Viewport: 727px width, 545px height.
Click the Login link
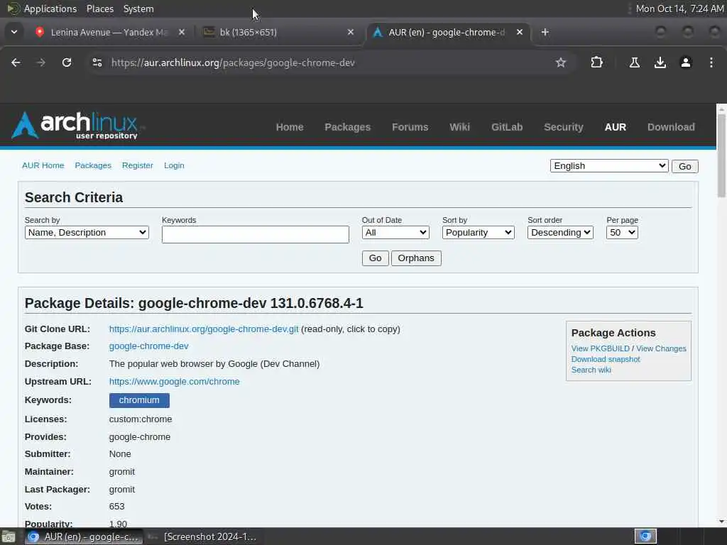point(174,165)
